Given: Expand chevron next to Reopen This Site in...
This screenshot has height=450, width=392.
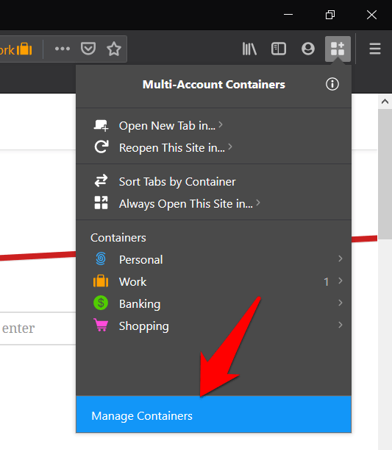Looking at the screenshot, I should click(229, 147).
